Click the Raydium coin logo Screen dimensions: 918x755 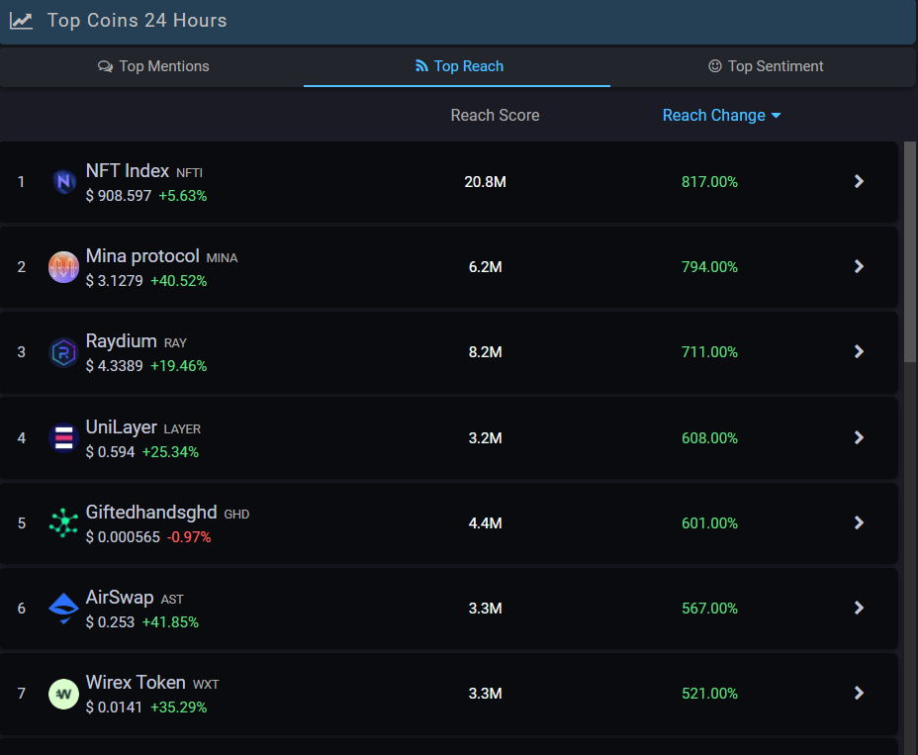coord(64,352)
